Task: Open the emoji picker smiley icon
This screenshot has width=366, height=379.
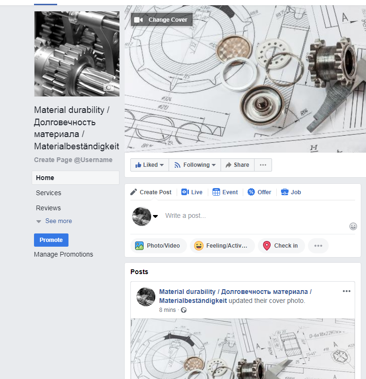Action: (x=353, y=226)
